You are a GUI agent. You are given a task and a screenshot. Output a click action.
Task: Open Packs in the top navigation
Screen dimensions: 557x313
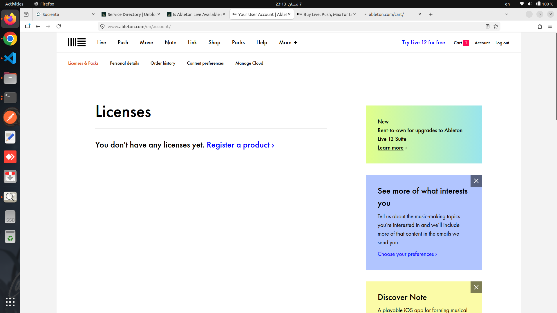click(x=238, y=43)
